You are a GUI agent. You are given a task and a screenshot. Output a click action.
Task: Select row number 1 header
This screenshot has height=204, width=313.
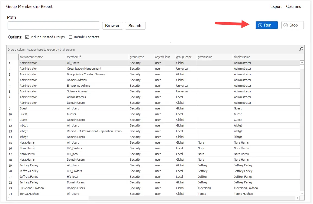click(x=12, y=63)
